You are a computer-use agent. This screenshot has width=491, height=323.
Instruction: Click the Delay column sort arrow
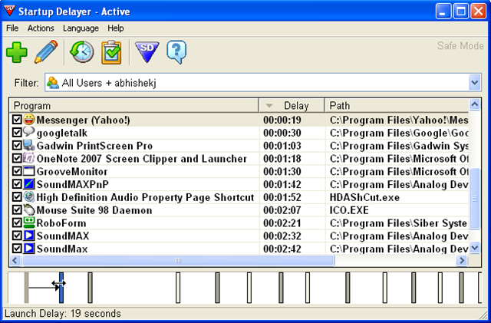269,106
